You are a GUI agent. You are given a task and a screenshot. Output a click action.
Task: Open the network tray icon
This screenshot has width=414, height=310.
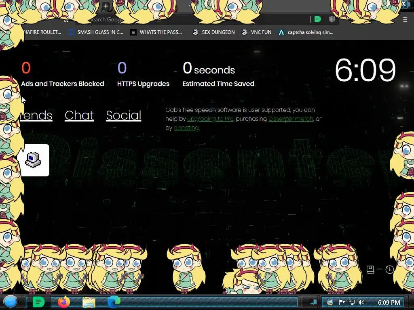coord(351,302)
